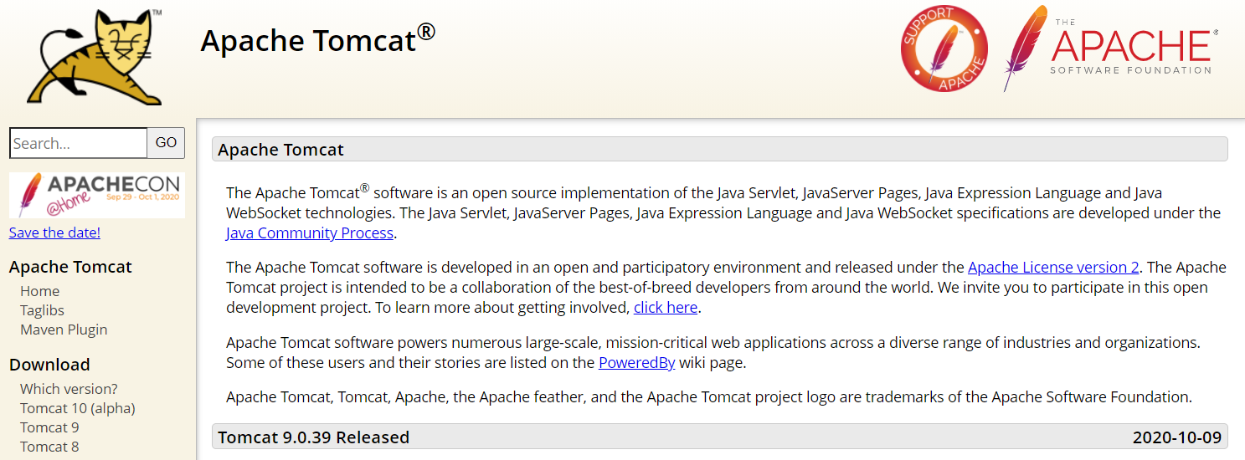The image size is (1245, 460).
Task: Open the Apache Software Foundation logo
Action: [1111, 49]
